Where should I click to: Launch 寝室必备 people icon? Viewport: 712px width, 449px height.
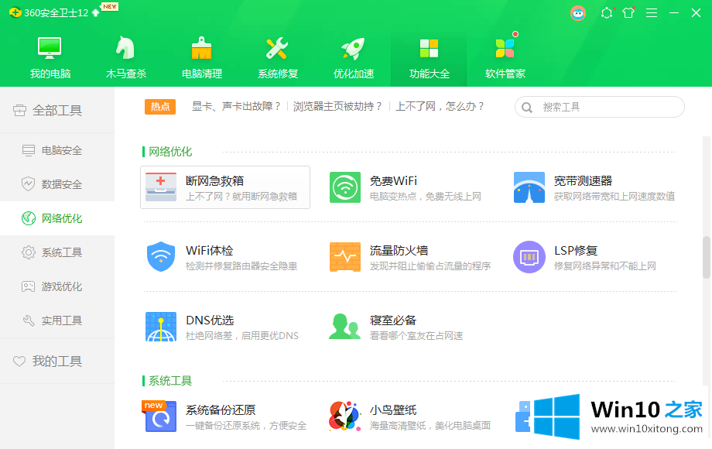(x=344, y=327)
